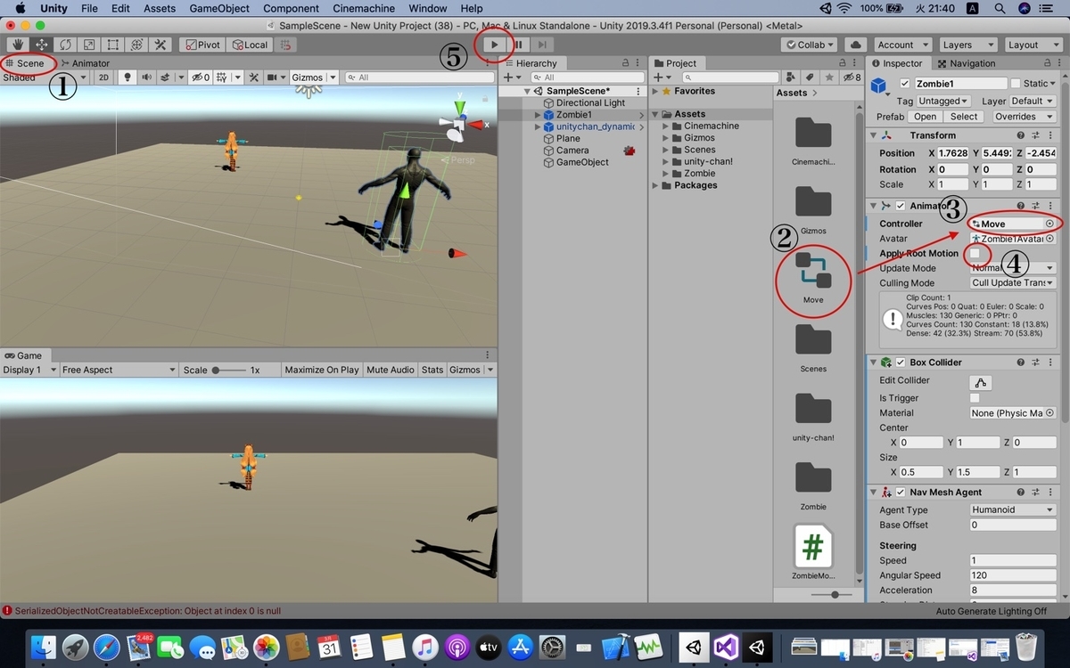Open Animator component preset icon
This screenshot has width=1070, height=668.
tap(1036, 206)
